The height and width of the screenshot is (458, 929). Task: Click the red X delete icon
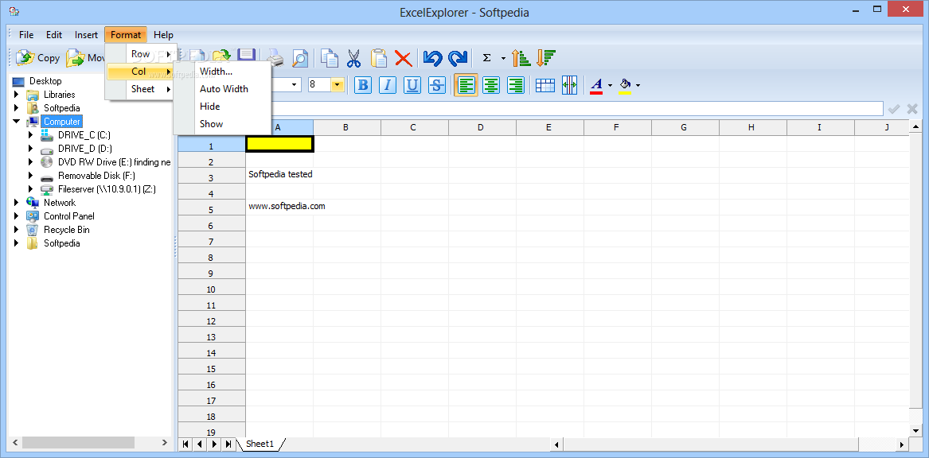pos(404,58)
